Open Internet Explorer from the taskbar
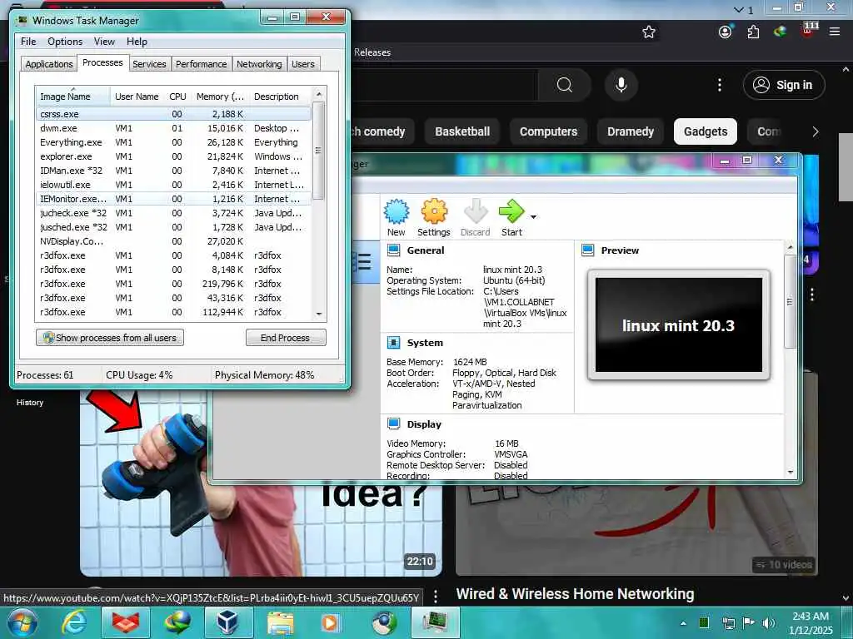This screenshot has width=853, height=639. [x=73, y=622]
